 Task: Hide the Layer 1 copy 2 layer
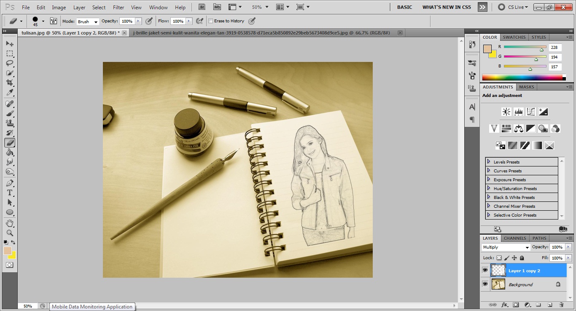(485, 270)
